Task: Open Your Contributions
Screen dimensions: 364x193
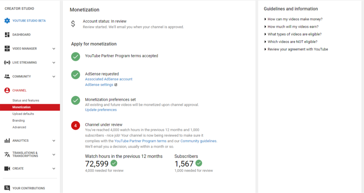Action: pos(29,188)
